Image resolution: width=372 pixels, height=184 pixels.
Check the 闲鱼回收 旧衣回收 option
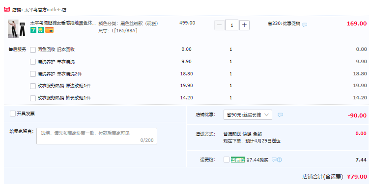point(33,50)
